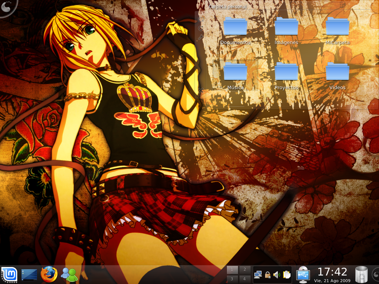Click the Carpeta personal widget title

228,7
